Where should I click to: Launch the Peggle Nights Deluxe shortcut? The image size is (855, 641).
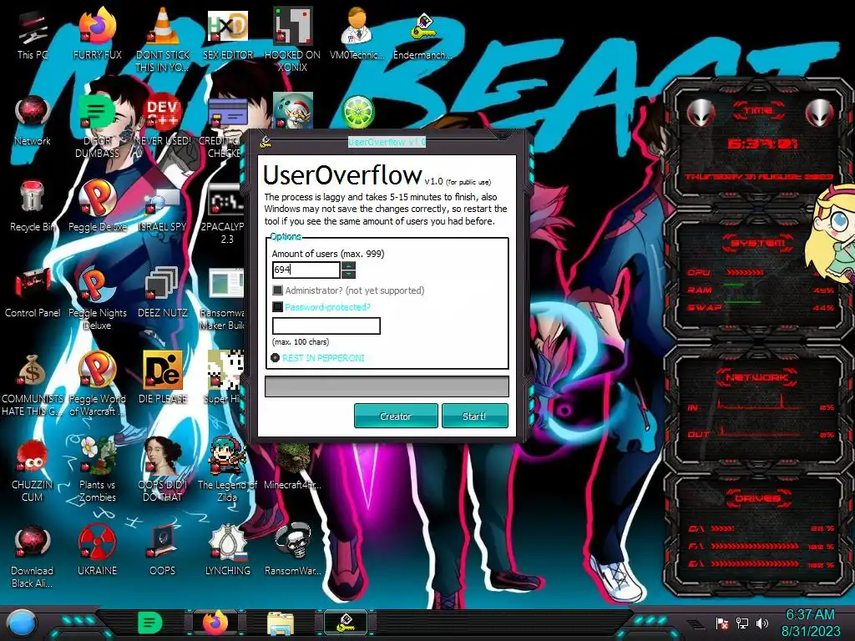(97, 298)
